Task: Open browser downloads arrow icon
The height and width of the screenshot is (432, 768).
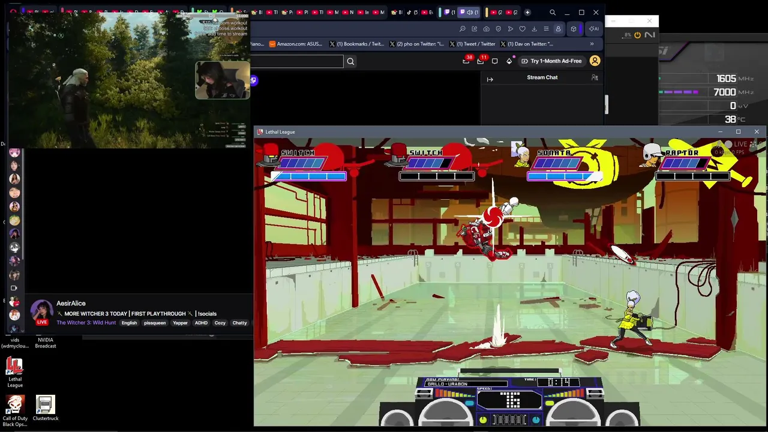Action: pos(535,29)
